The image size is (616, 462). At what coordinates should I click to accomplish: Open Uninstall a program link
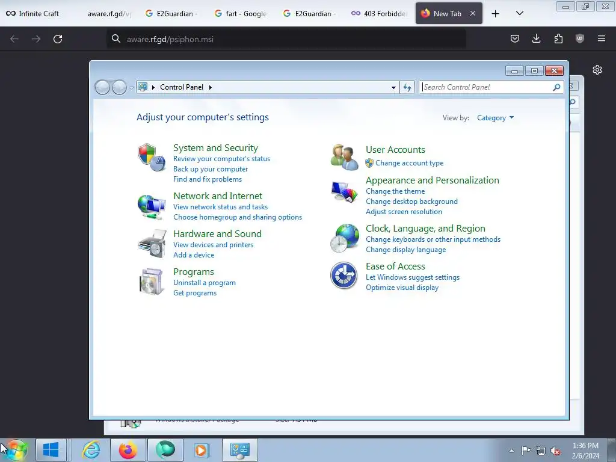205,283
